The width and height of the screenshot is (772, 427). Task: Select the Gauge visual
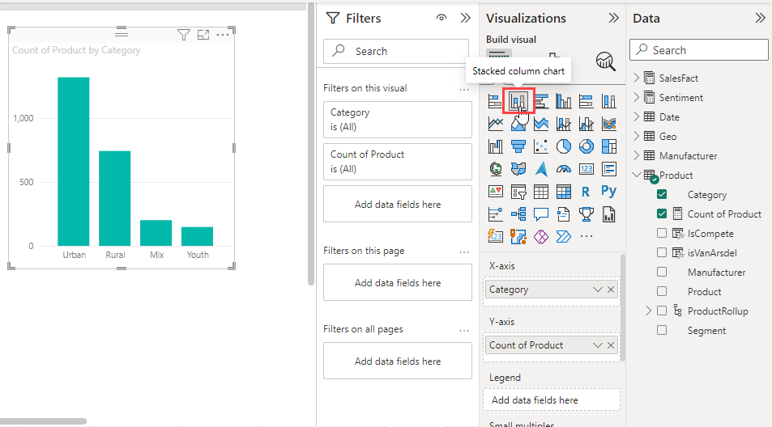(563, 169)
